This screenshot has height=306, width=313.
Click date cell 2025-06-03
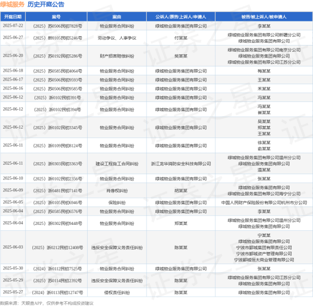coord(13,247)
